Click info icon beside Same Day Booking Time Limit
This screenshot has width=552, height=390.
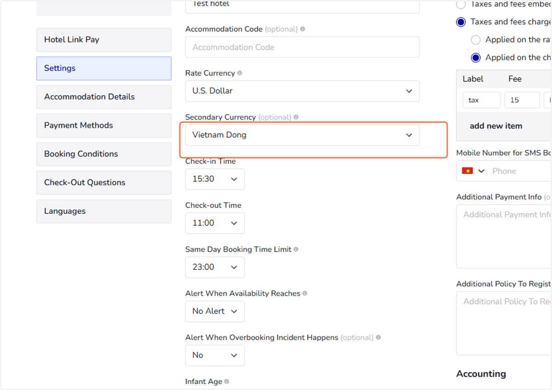pos(296,249)
